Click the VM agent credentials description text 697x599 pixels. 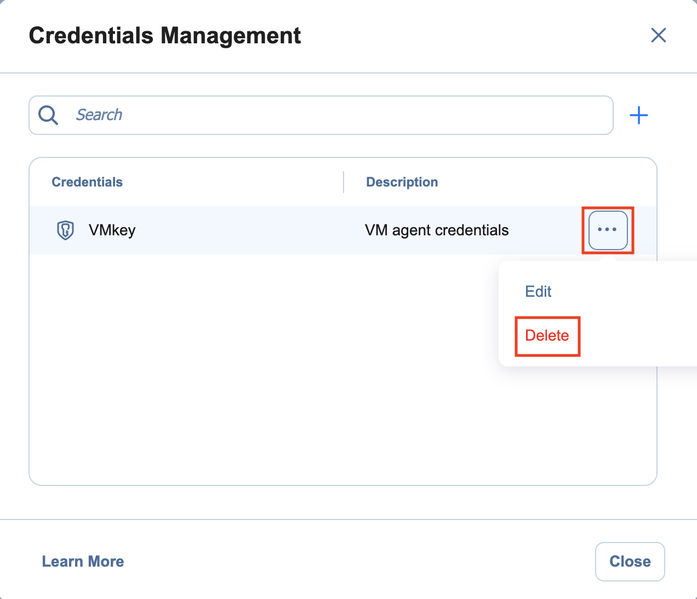(437, 230)
